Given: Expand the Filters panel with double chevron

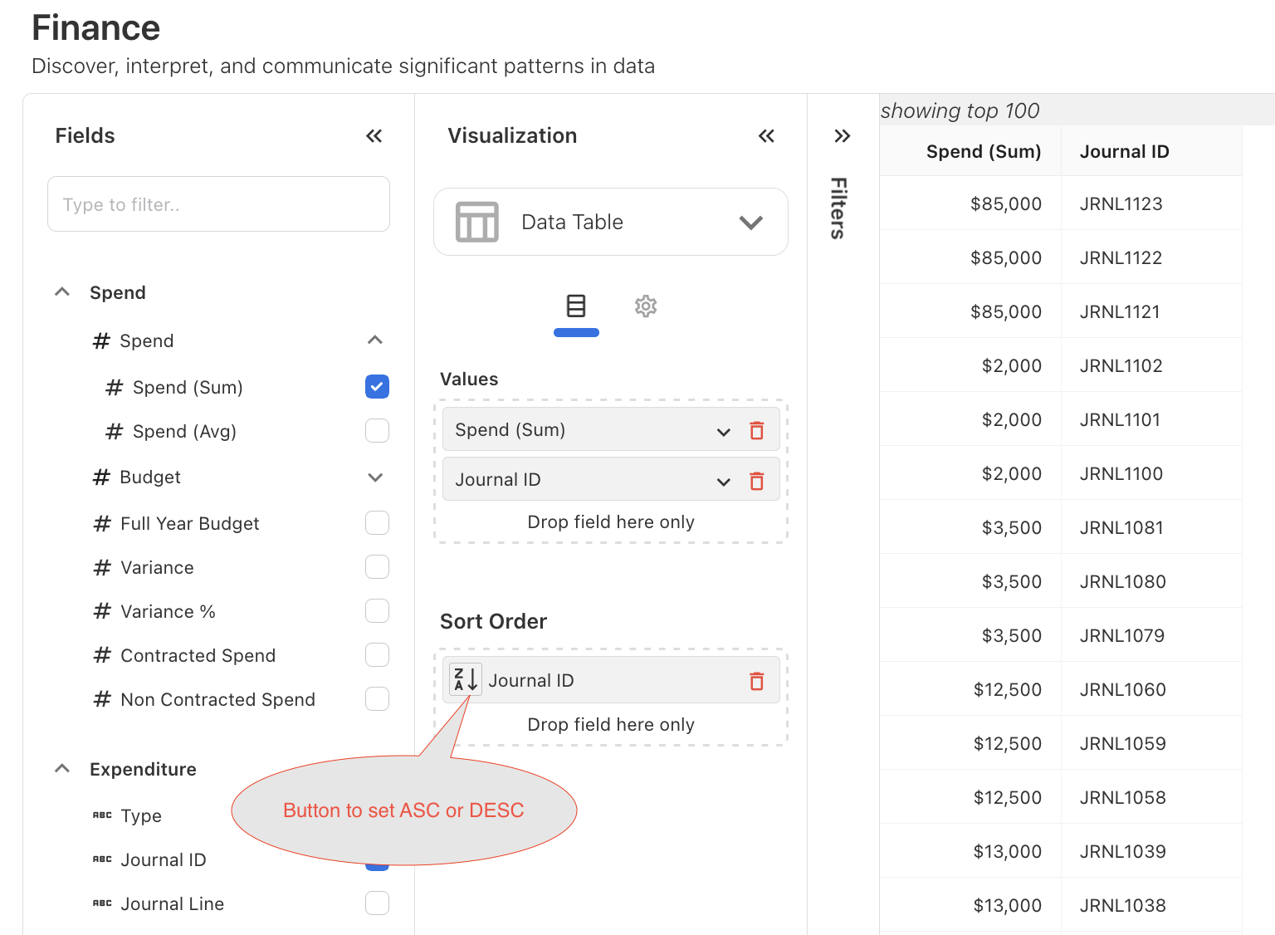Looking at the screenshot, I should pos(842,136).
